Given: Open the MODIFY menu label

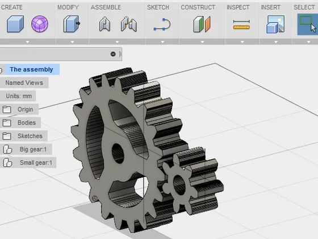Looking at the screenshot, I should (x=68, y=7).
